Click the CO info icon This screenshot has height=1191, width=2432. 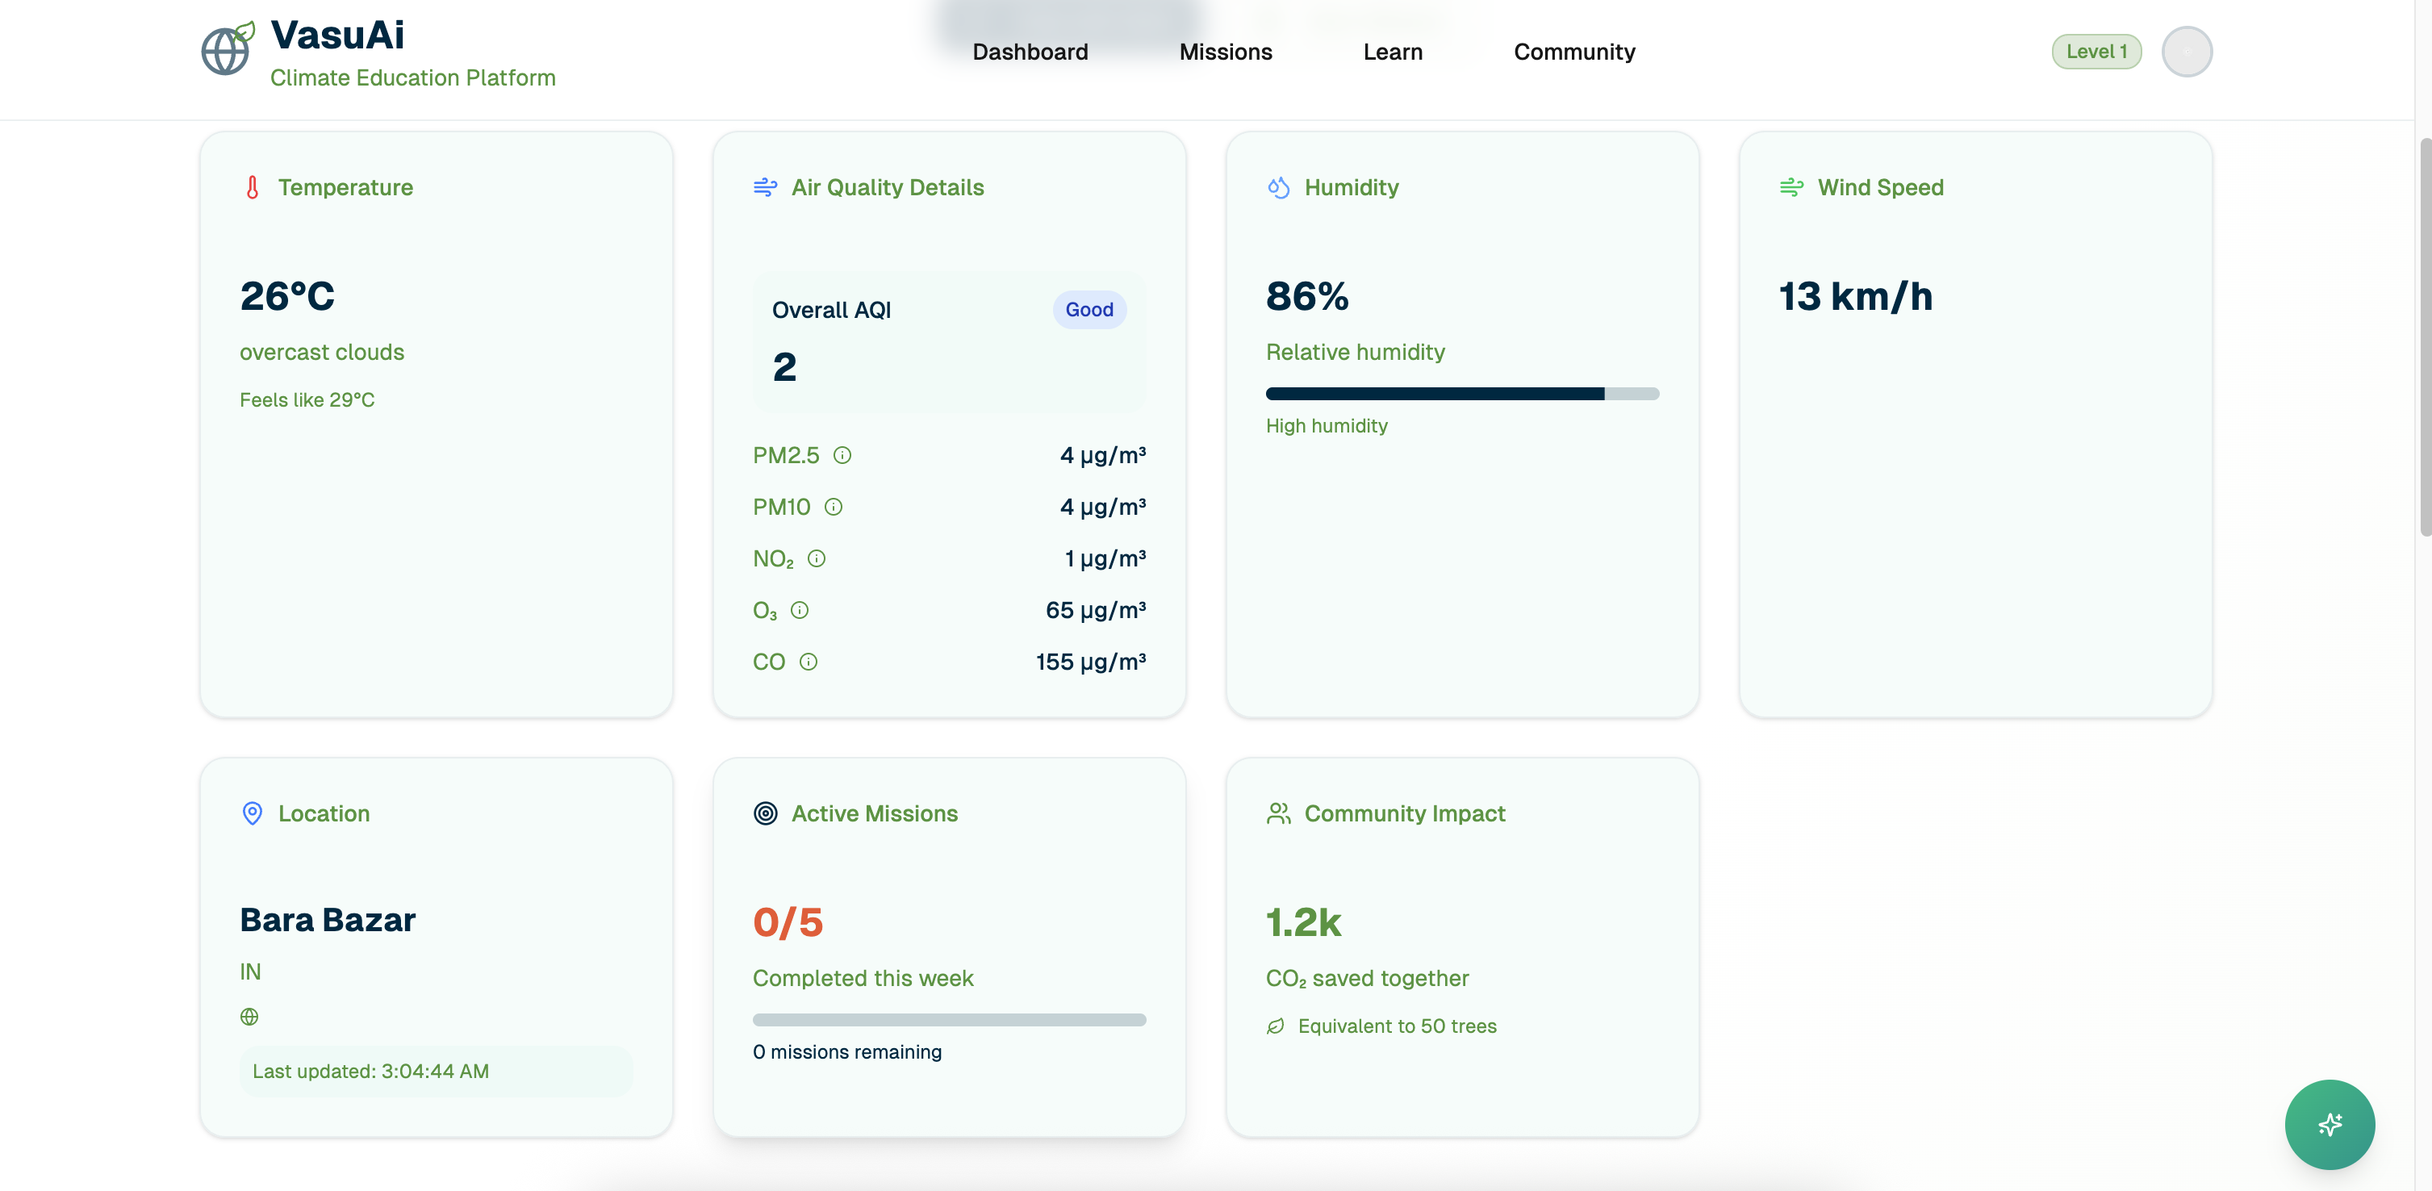(809, 662)
